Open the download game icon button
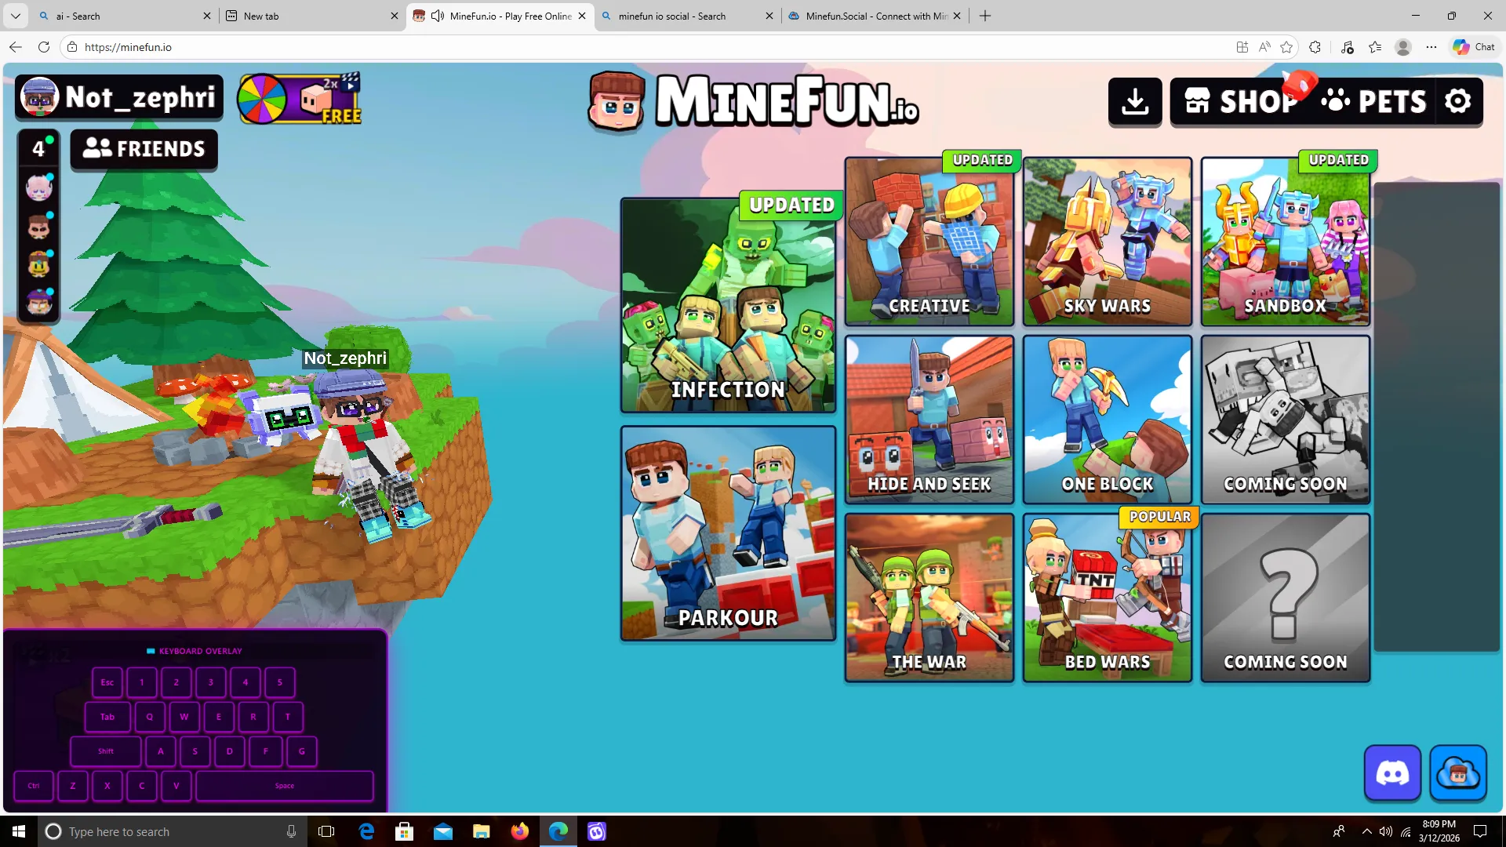Viewport: 1506px width, 847px height. [1135, 101]
